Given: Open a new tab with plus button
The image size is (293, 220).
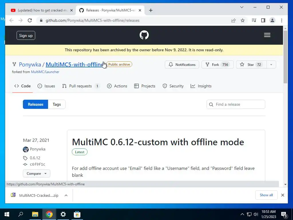Looking at the screenshot, I should (151, 10).
